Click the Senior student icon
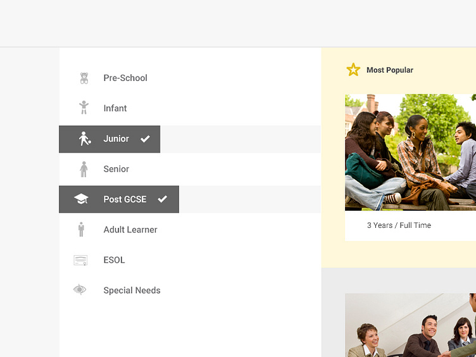 84,169
